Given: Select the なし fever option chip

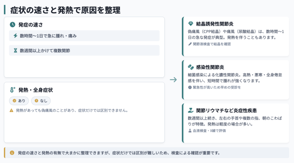Looking at the screenshot, I should click(x=41, y=101).
